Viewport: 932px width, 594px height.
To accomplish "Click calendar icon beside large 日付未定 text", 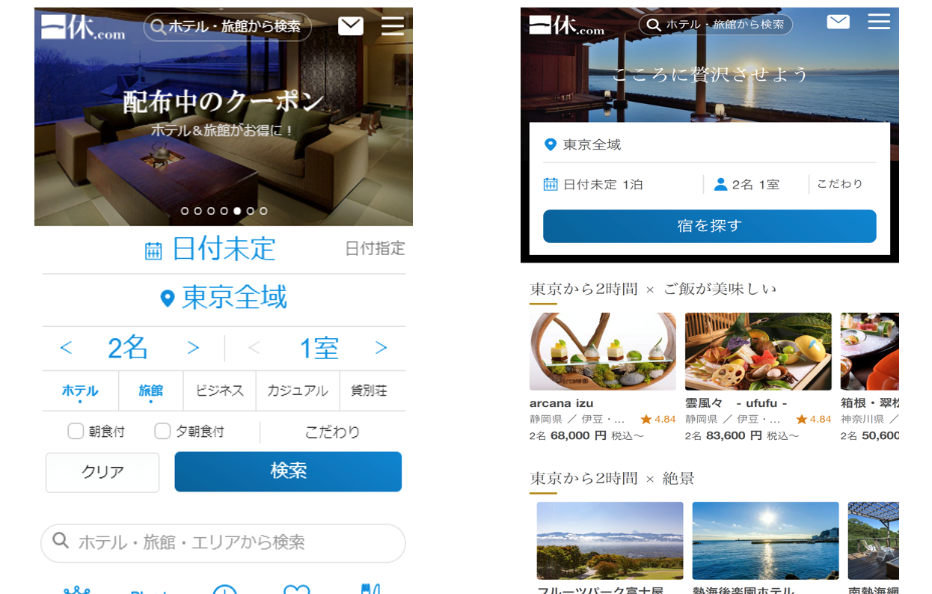I will (153, 251).
